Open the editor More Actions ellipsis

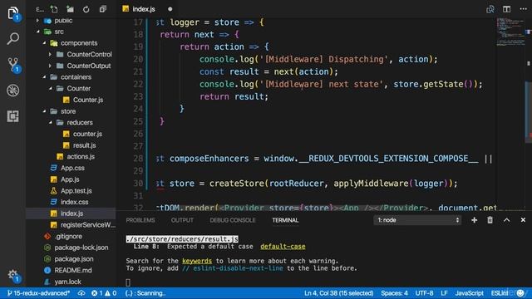[523, 9]
